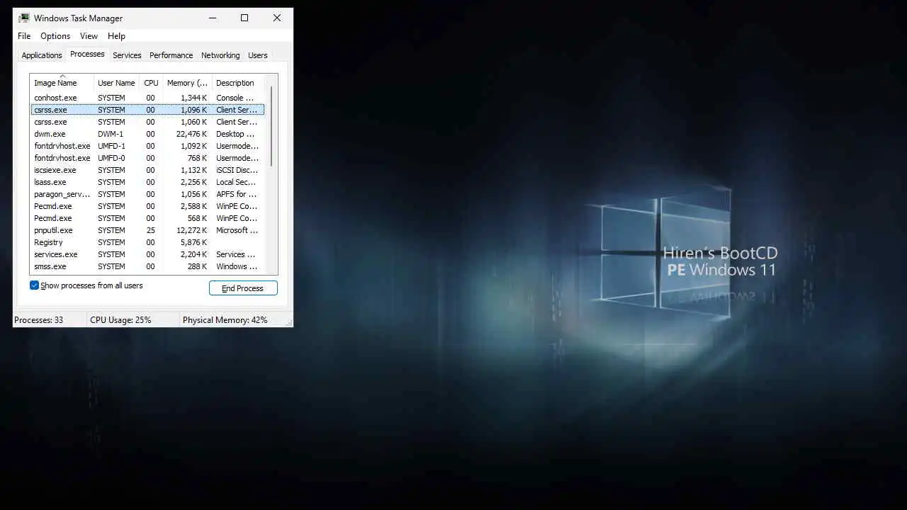The height and width of the screenshot is (510, 907).
Task: Select the Registry process row
Action: pos(147,242)
